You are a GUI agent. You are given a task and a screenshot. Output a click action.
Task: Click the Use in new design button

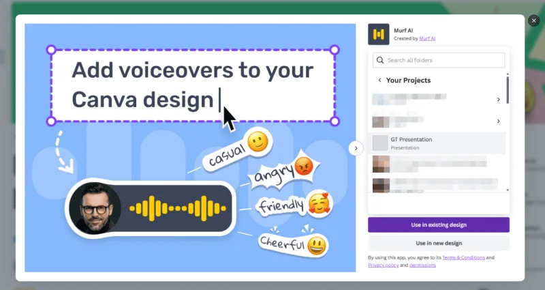pos(439,243)
